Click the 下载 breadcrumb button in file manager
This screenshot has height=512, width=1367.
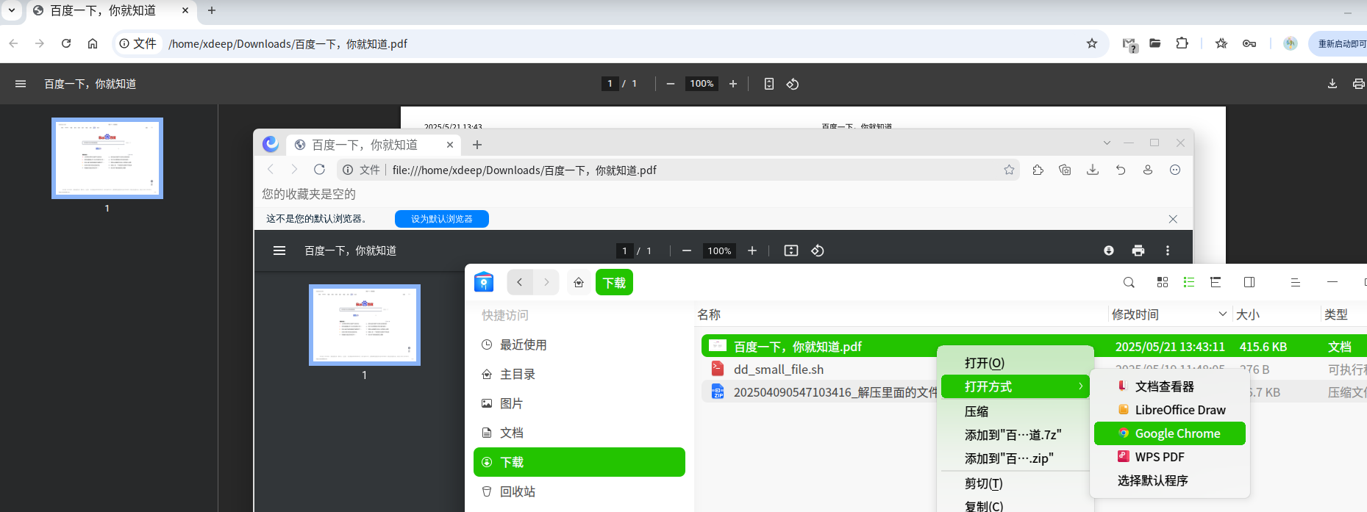(614, 283)
